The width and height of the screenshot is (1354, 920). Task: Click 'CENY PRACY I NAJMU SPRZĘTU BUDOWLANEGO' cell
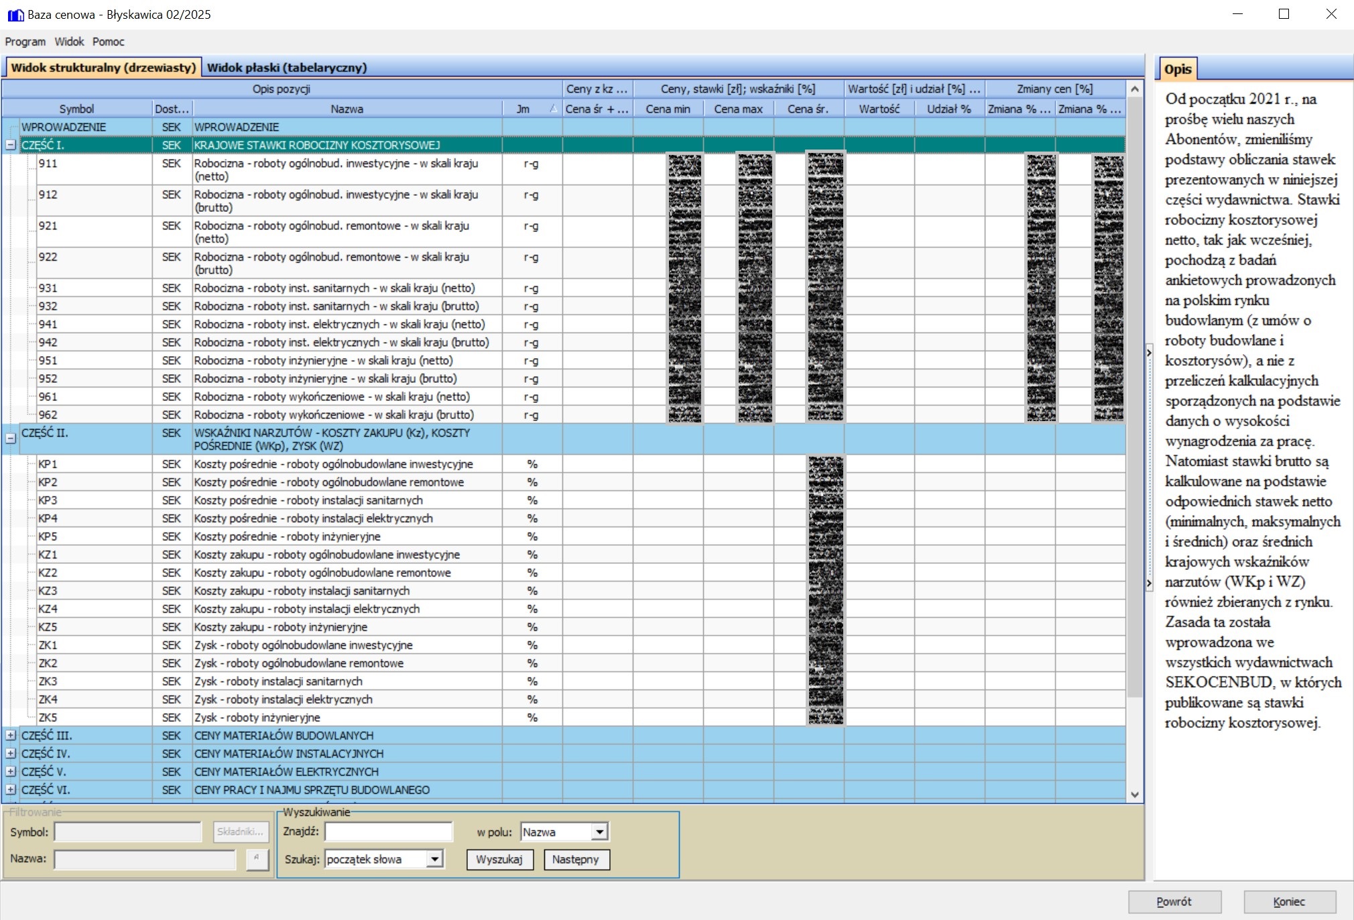tap(347, 790)
